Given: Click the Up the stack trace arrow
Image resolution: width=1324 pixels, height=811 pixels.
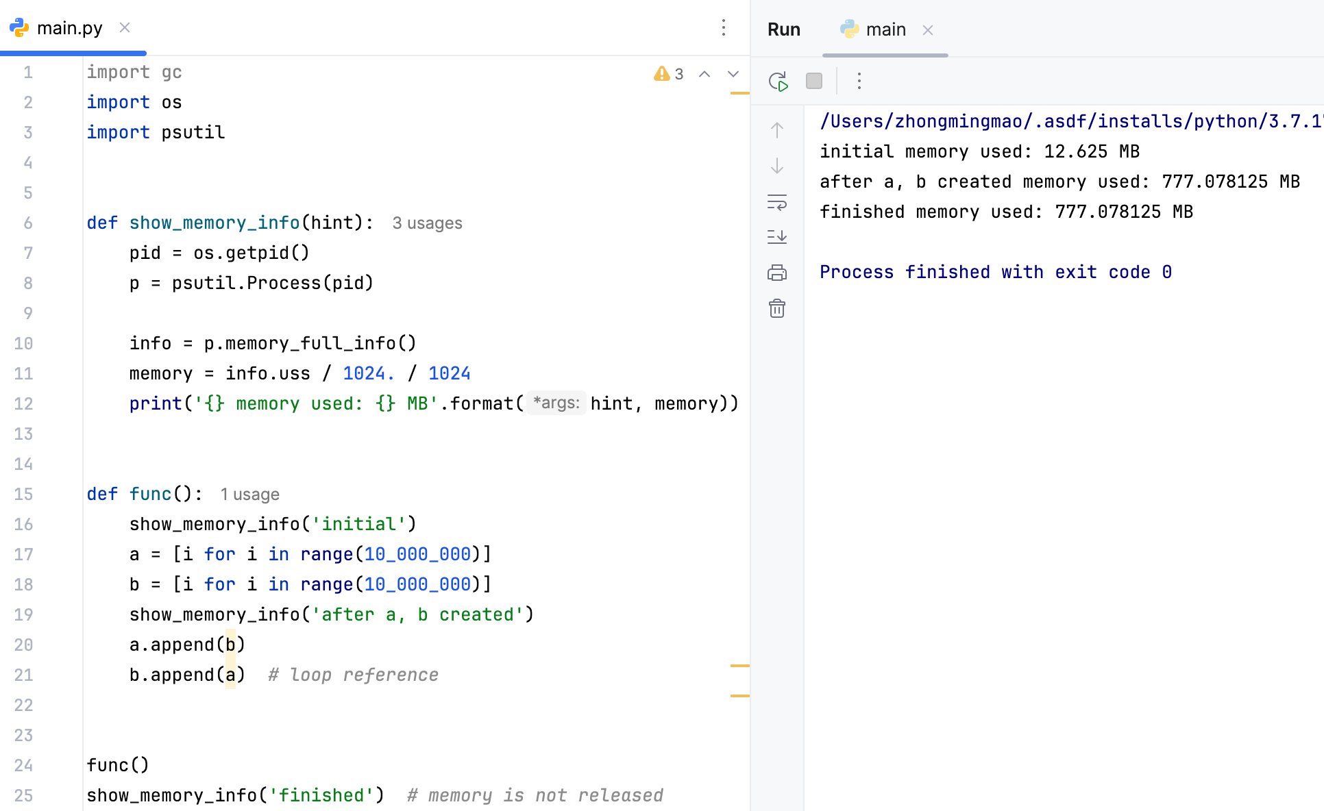Looking at the screenshot, I should (x=777, y=130).
